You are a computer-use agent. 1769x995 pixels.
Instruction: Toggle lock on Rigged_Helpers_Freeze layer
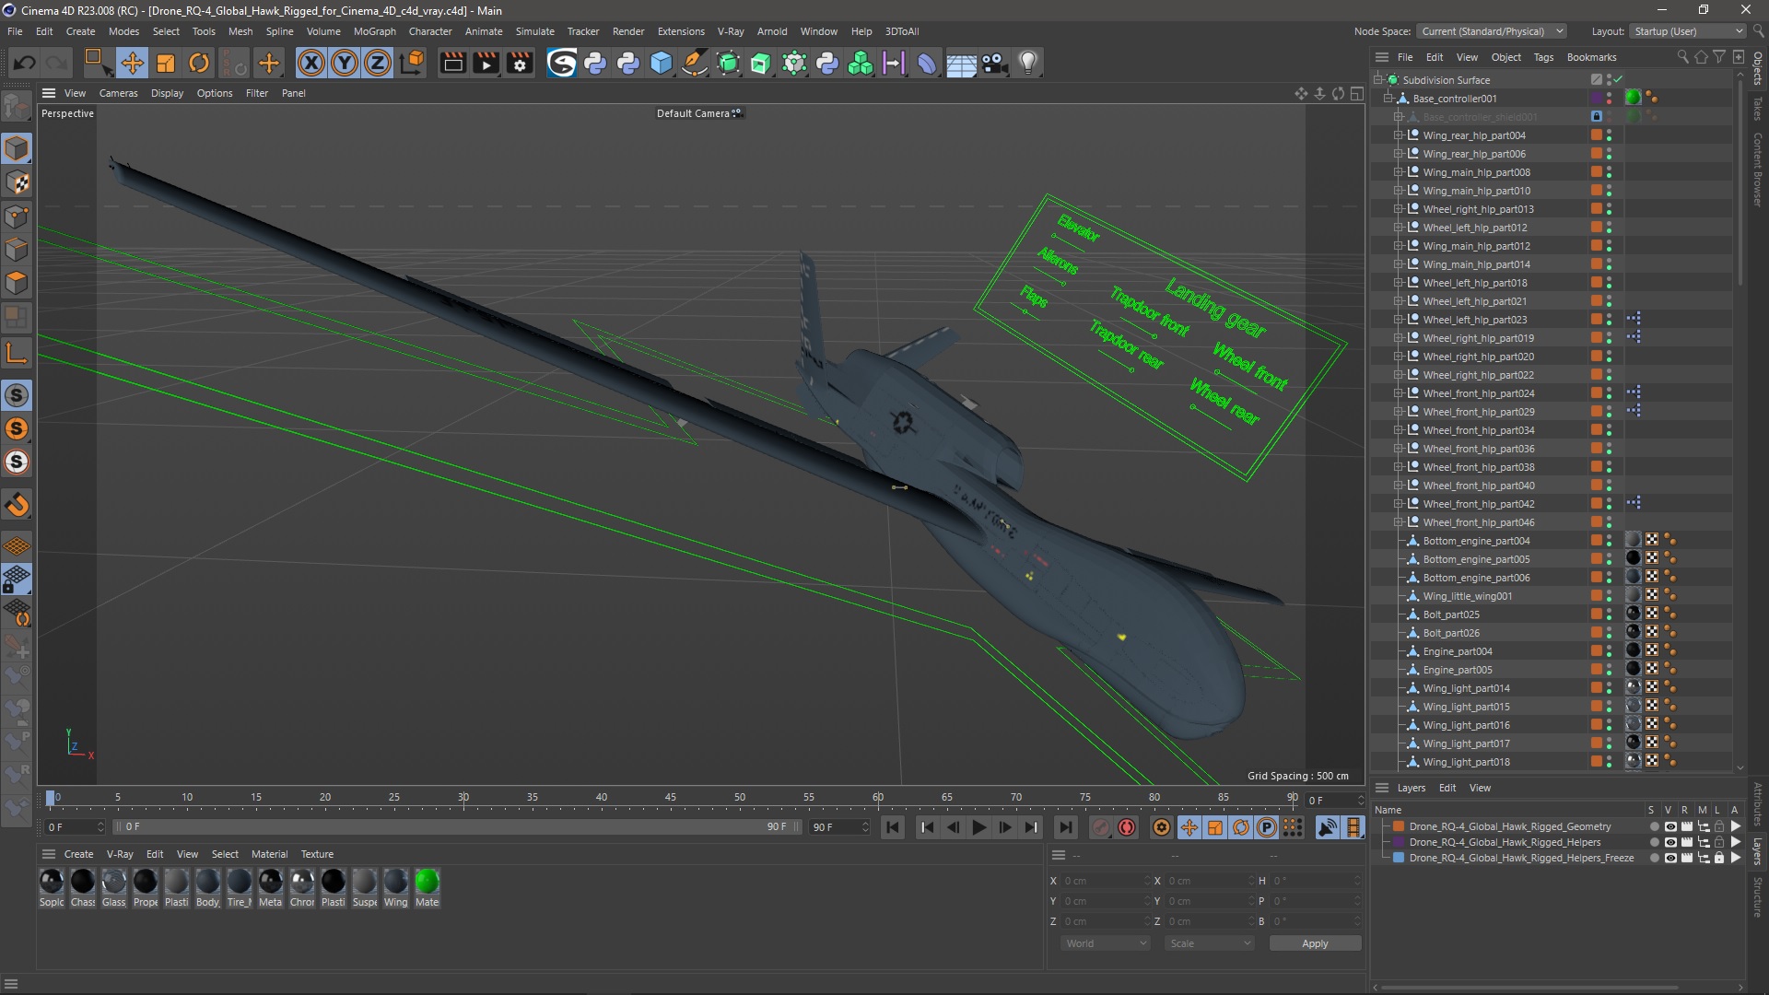(x=1719, y=858)
